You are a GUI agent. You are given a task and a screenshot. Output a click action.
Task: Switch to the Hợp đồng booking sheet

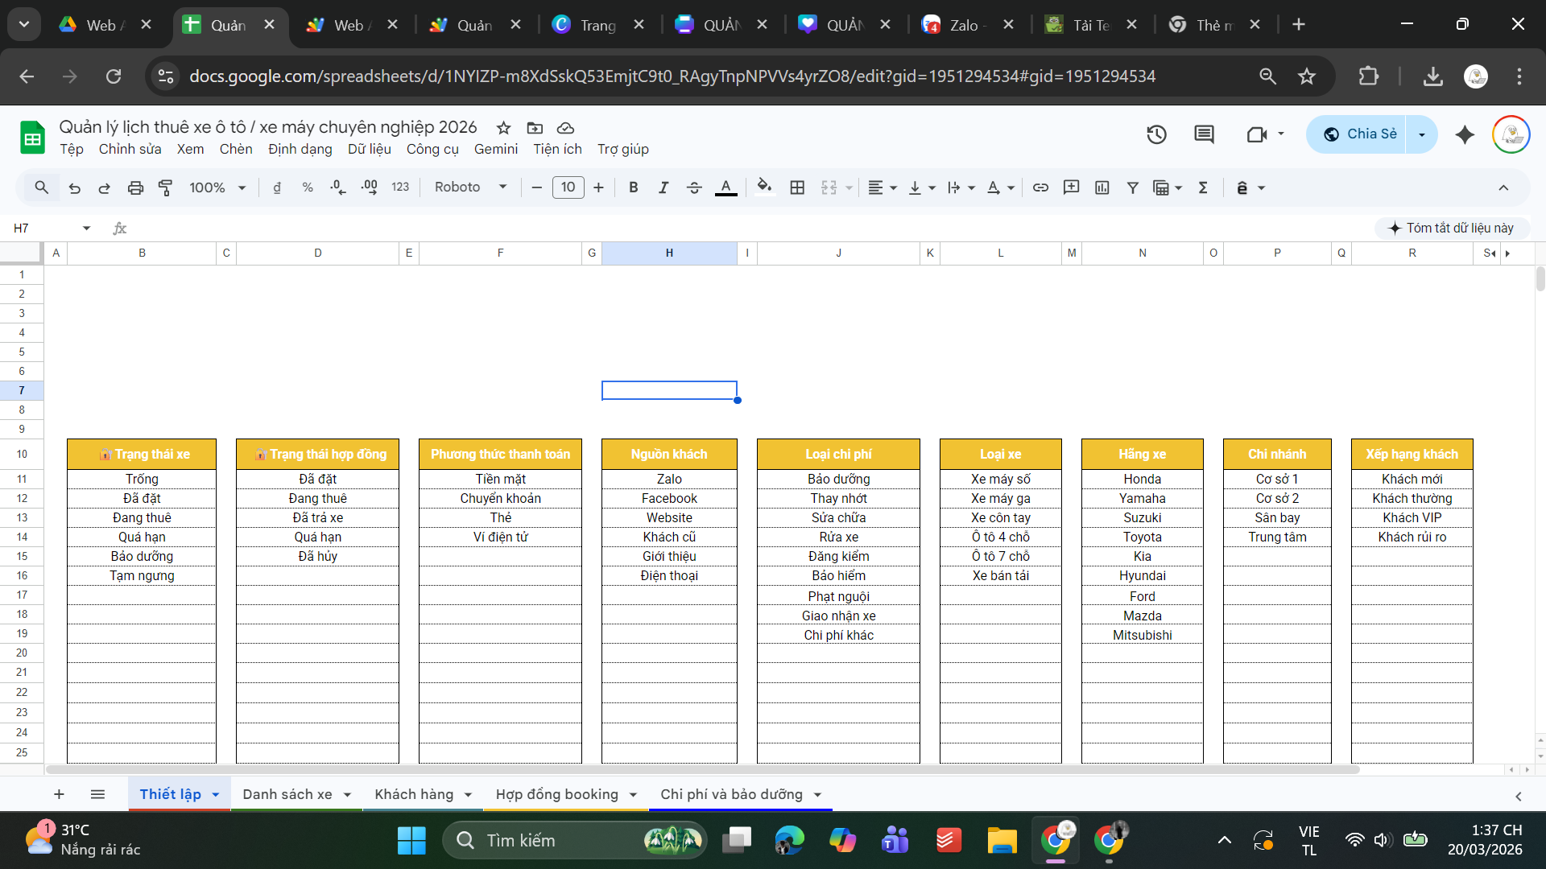[557, 794]
